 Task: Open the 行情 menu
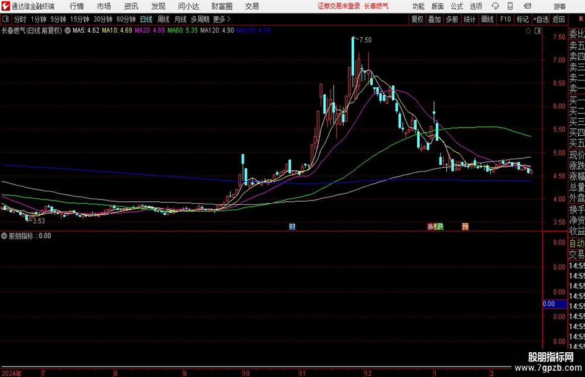tap(77, 6)
